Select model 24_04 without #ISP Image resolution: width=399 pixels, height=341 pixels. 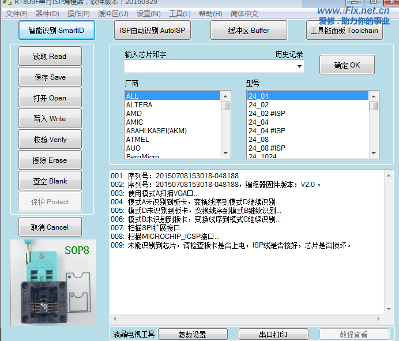(308, 122)
